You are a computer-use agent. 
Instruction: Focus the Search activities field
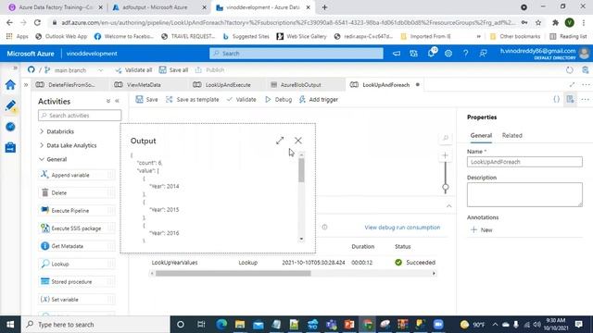point(80,115)
